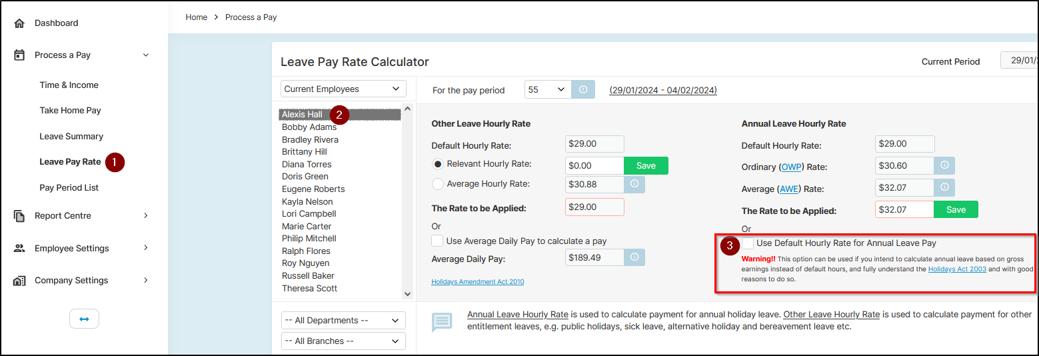
Task: Click Process a Pay in the breadcrumb
Action: (x=251, y=17)
